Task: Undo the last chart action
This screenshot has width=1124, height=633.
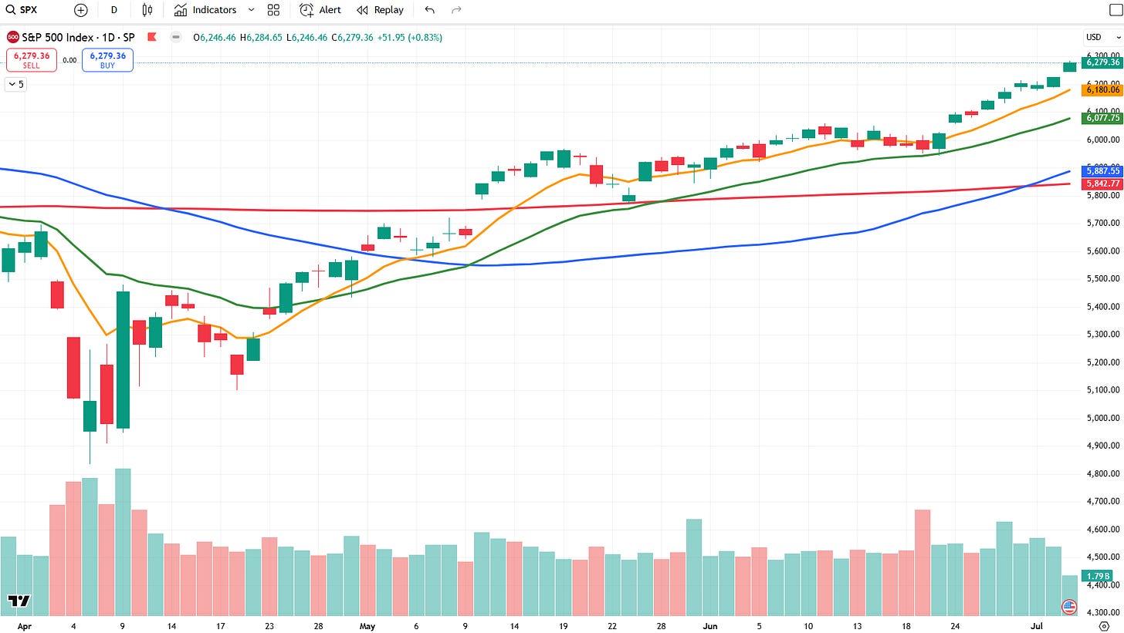Action: point(430,10)
